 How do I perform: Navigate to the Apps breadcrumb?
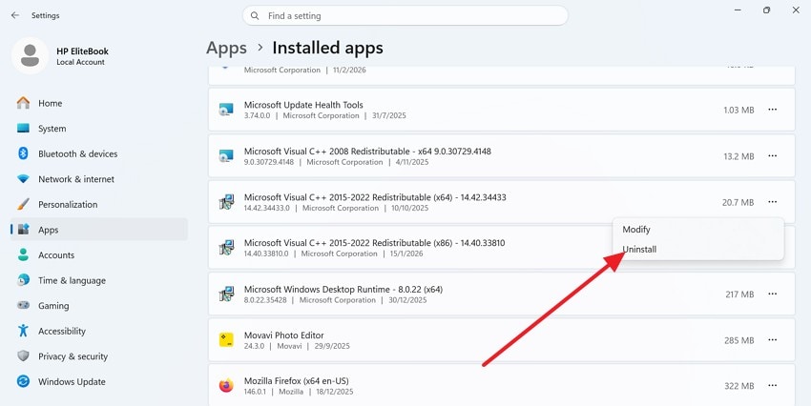[226, 48]
